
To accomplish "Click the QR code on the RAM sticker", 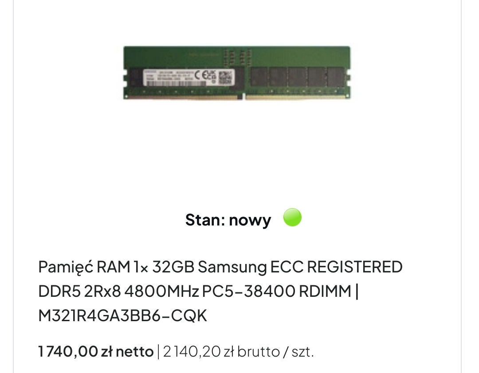I will (x=225, y=77).
